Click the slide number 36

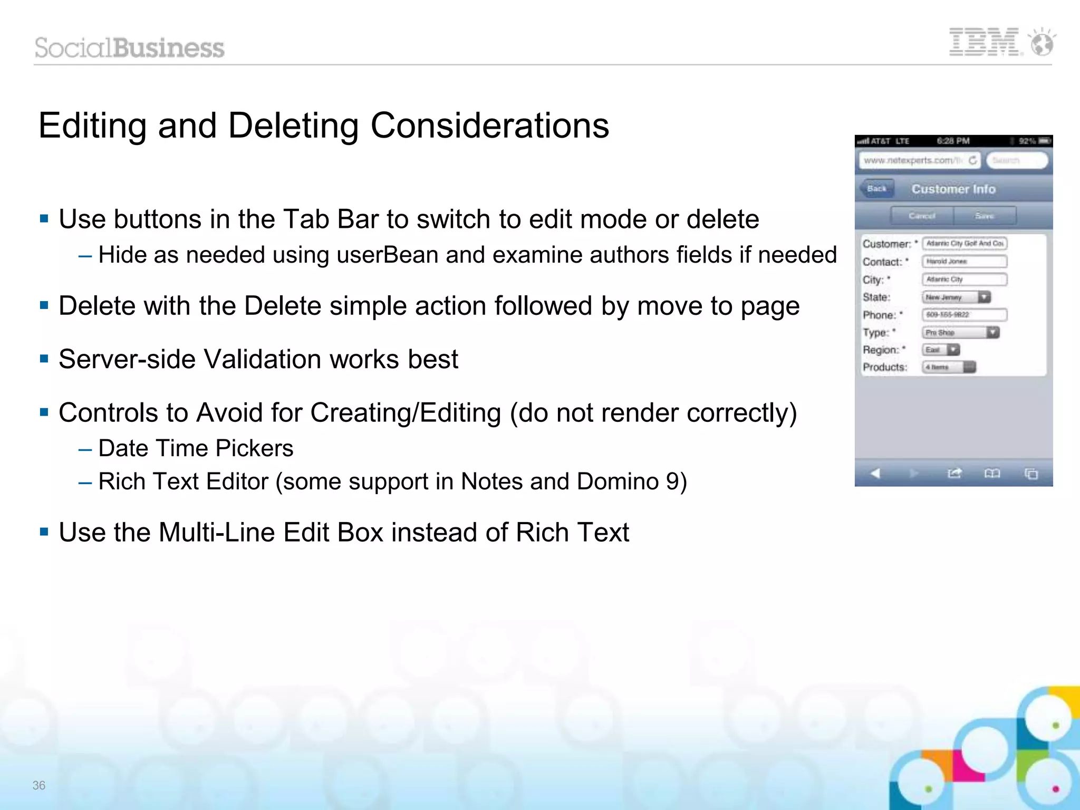point(39,785)
